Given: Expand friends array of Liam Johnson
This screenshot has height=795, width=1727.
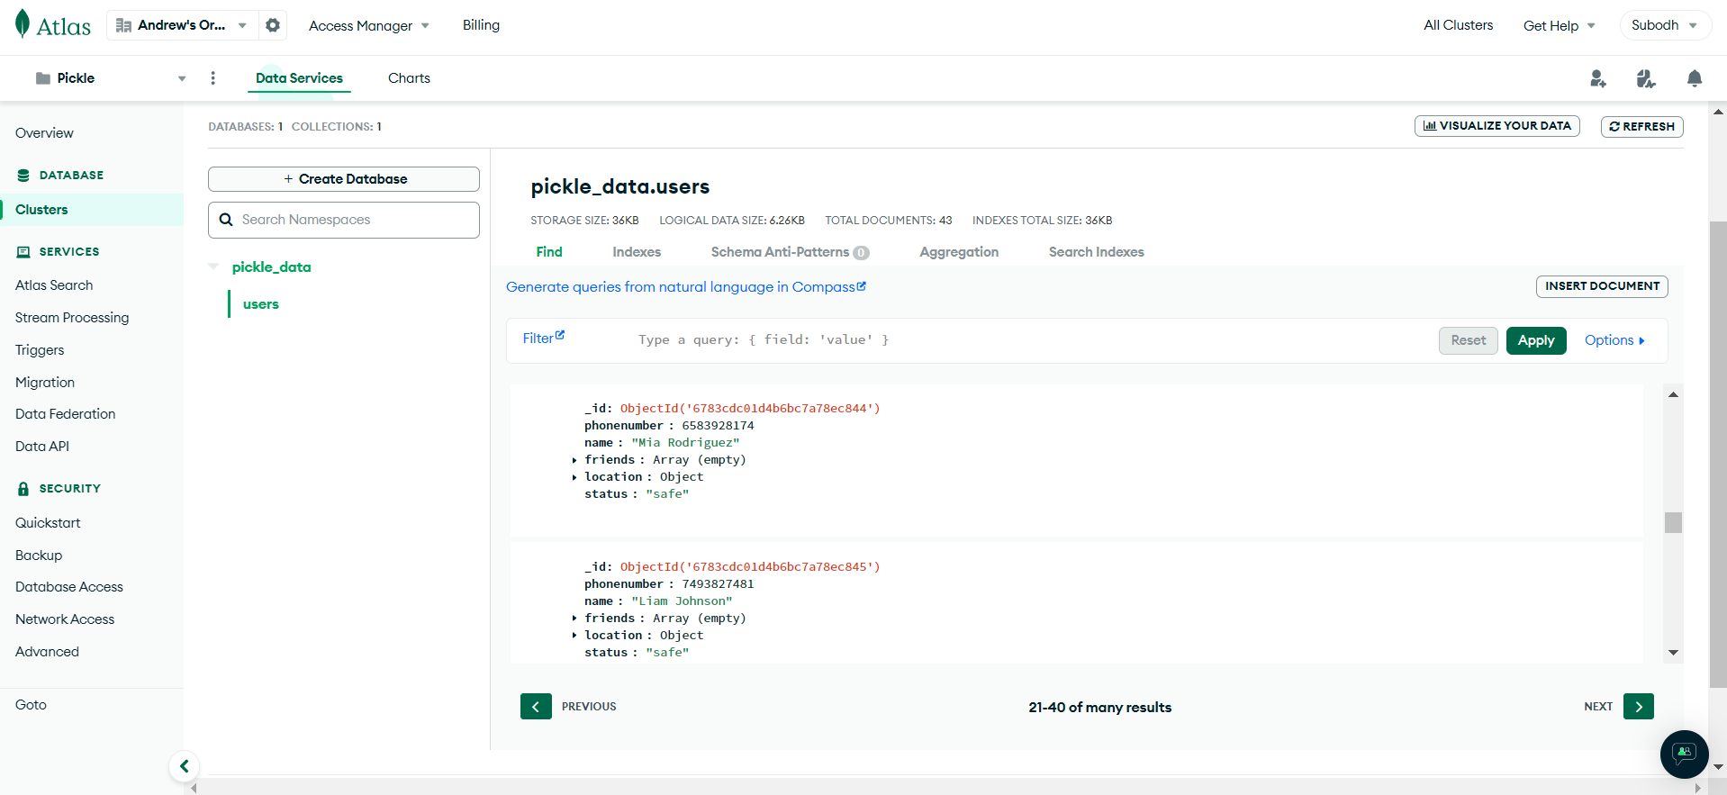Looking at the screenshot, I should (574, 619).
